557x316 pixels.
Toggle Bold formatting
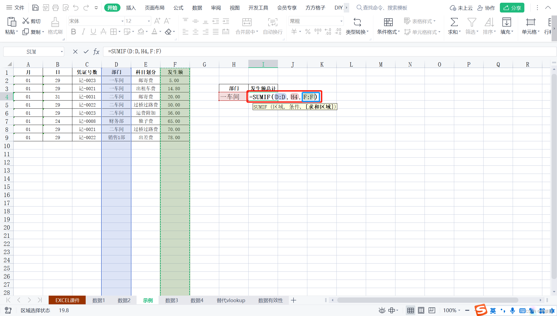tap(73, 32)
